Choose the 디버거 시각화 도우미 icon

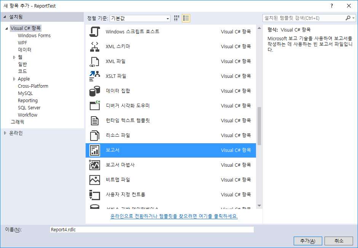point(94,106)
